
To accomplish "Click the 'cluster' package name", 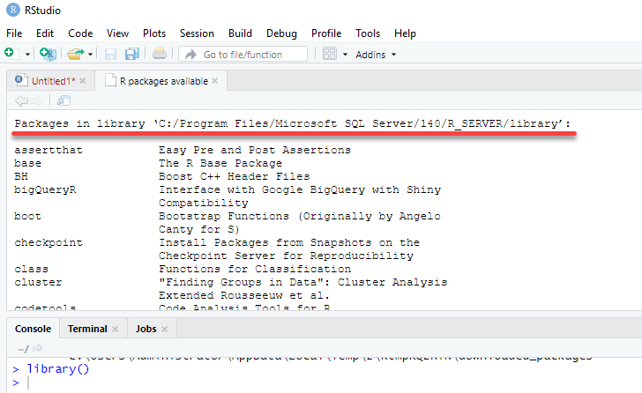I will pyautogui.click(x=38, y=282).
